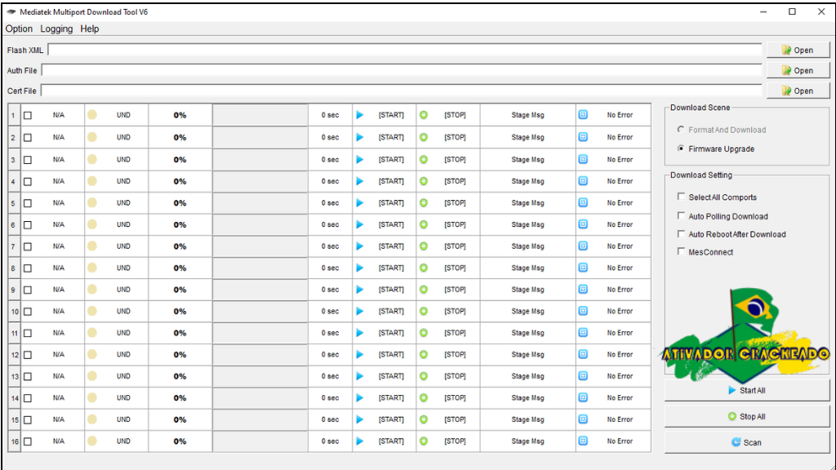Click the Cert File path field

402,91
